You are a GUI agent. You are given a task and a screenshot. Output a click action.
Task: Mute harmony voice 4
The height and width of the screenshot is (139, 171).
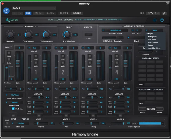117,63
